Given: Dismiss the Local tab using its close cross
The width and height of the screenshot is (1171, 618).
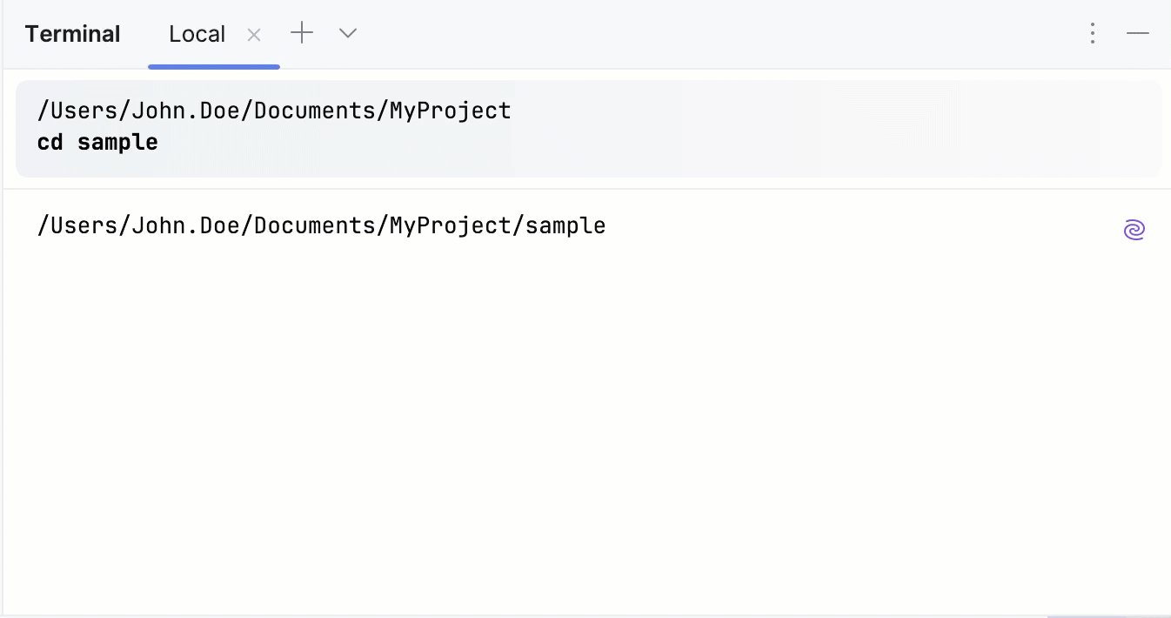Looking at the screenshot, I should 253,35.
